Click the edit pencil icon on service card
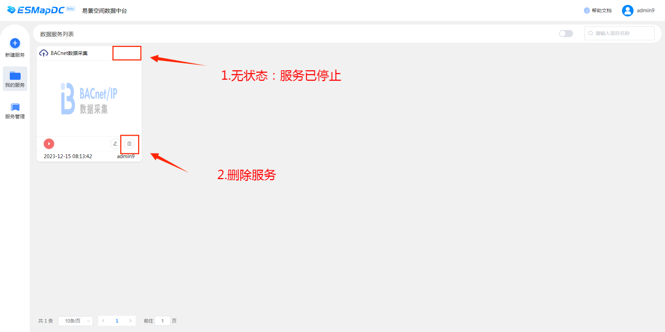665x332 pixels. click(115, 144)
